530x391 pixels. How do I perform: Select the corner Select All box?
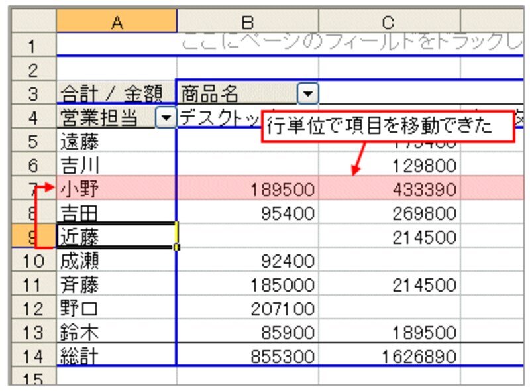[x=33, y=22]
